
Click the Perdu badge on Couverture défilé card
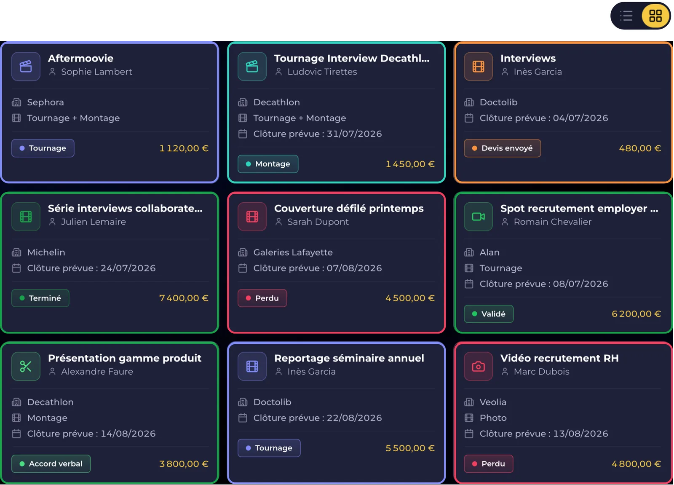[x=262, y=298]
